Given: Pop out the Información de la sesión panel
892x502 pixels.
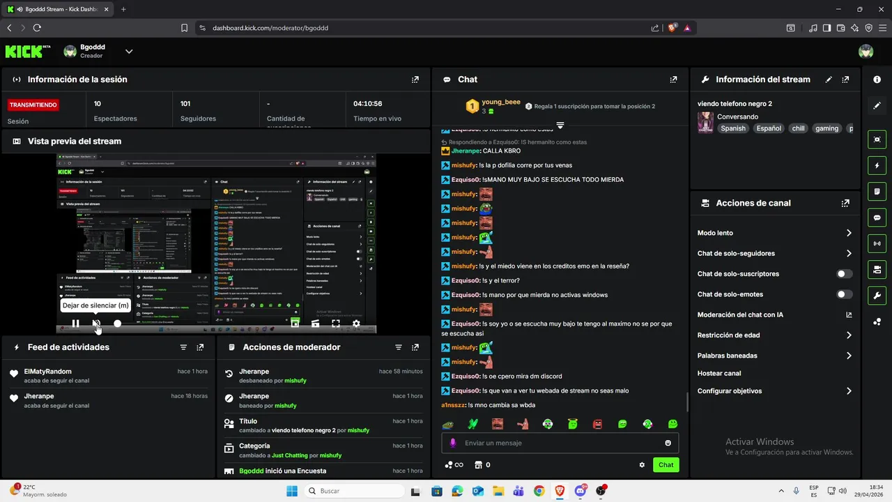Looking at the screenshot, I should click(415, 79).
